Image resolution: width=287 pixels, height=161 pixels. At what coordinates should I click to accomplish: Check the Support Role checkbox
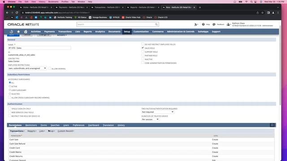click(143, 51)
